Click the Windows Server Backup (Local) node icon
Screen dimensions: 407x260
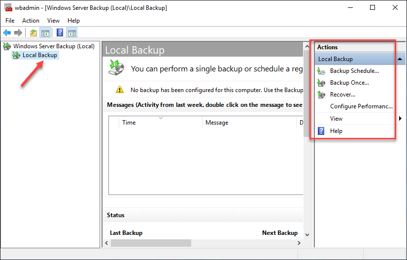[x=7, y=46]
